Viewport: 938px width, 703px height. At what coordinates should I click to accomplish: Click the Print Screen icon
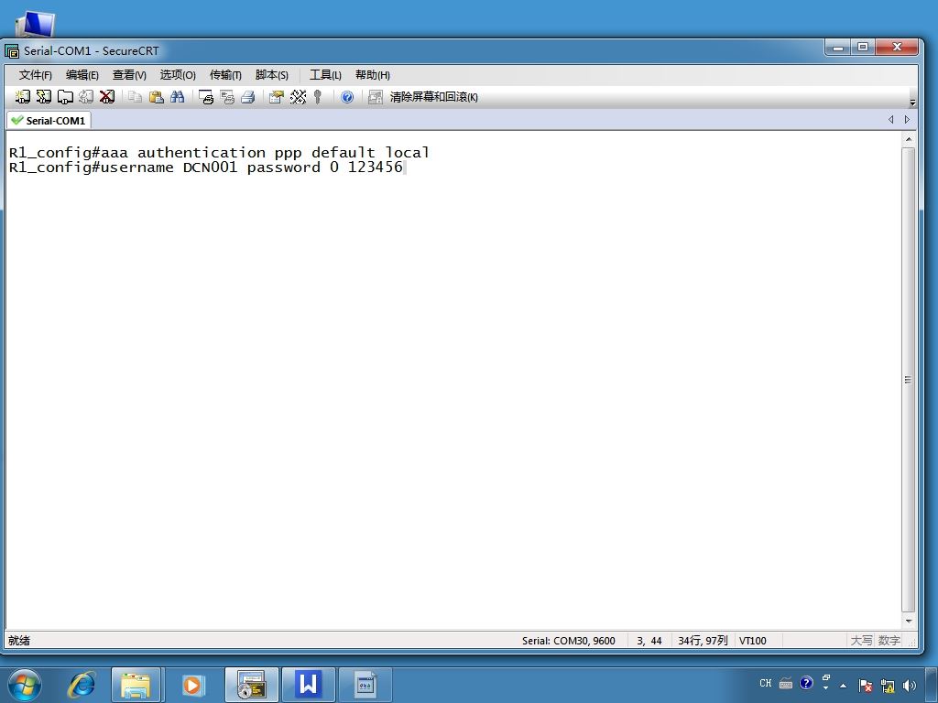pos(206,97)
